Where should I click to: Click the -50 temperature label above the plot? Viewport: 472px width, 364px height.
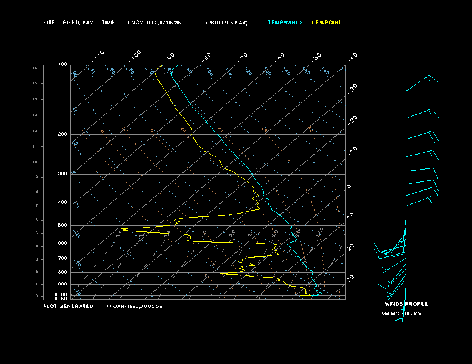coord(316,57)
